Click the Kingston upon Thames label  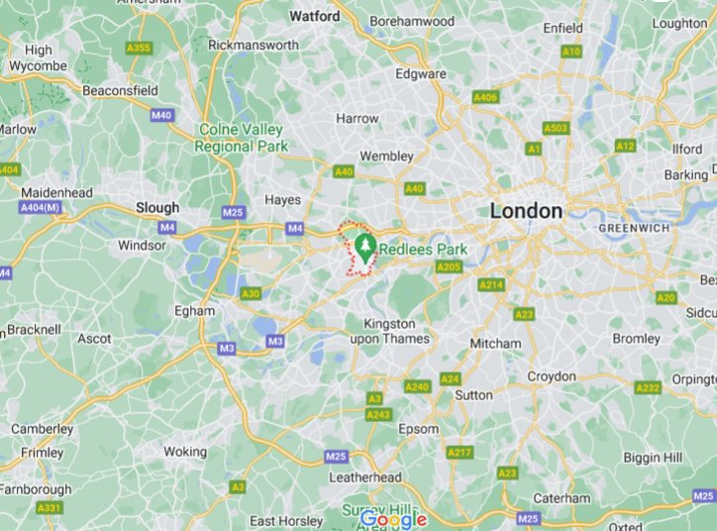click(x=390, y=331)
